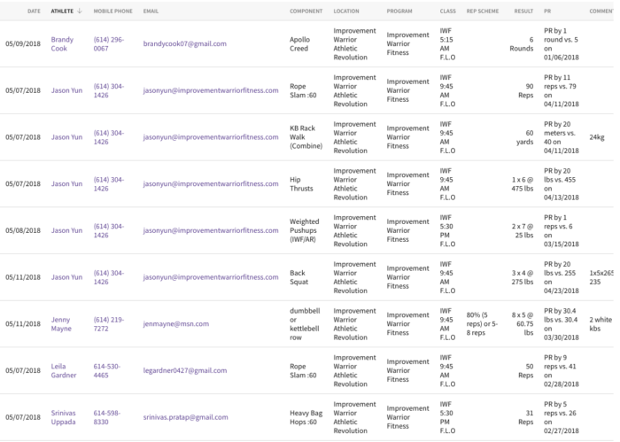620x442 pixels.
Task: Select the Back Squat component cell
Action: (x=299, y=277)
